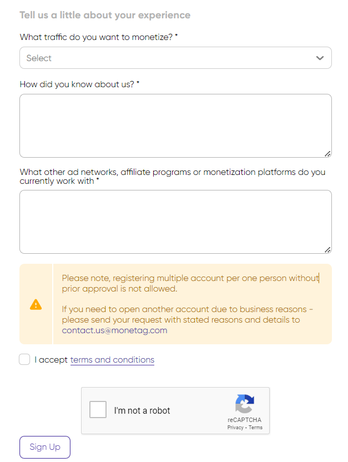Click the 'I accept' label text

[51, 360]
